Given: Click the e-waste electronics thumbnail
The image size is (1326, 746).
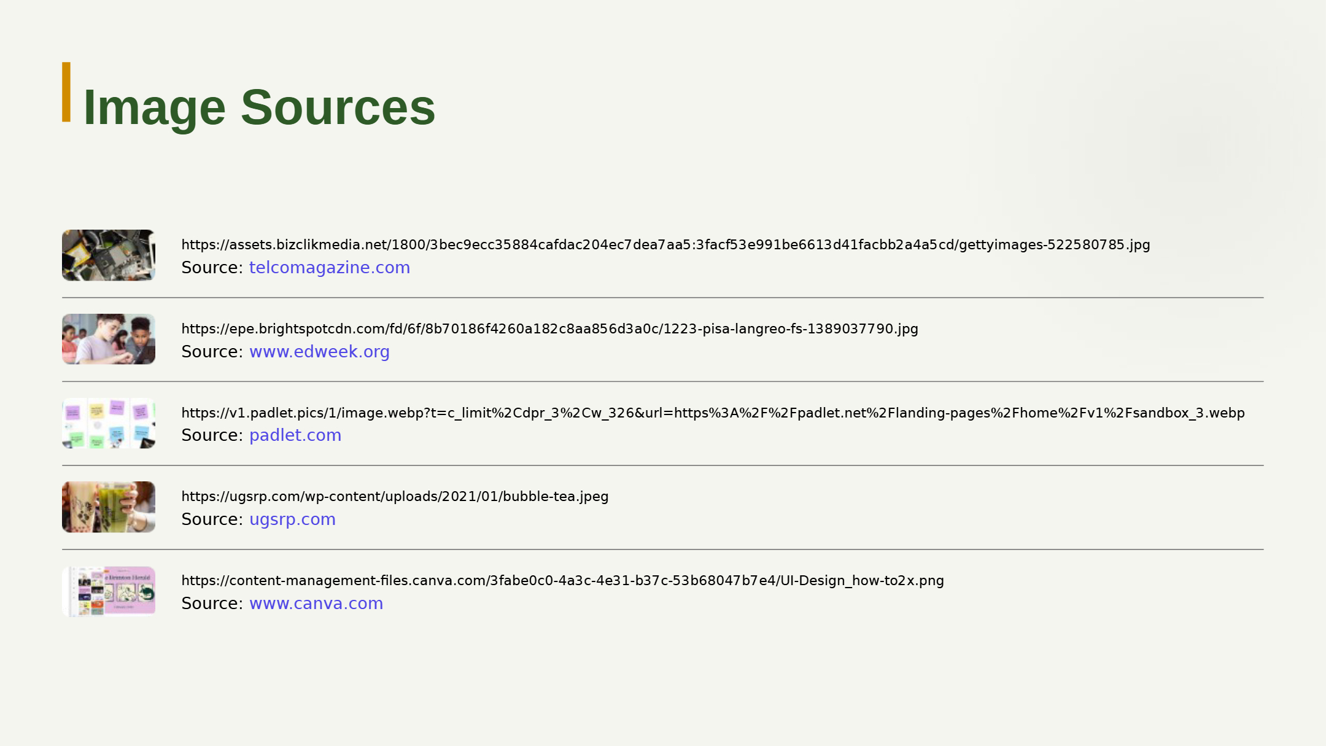Looking at the screenshot, I should pyautogui.click(x=109, y=255).
